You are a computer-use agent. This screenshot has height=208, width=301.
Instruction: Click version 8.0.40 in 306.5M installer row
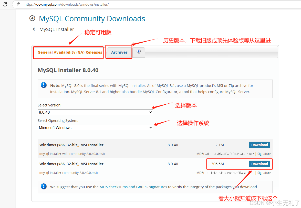coord(173,164)
